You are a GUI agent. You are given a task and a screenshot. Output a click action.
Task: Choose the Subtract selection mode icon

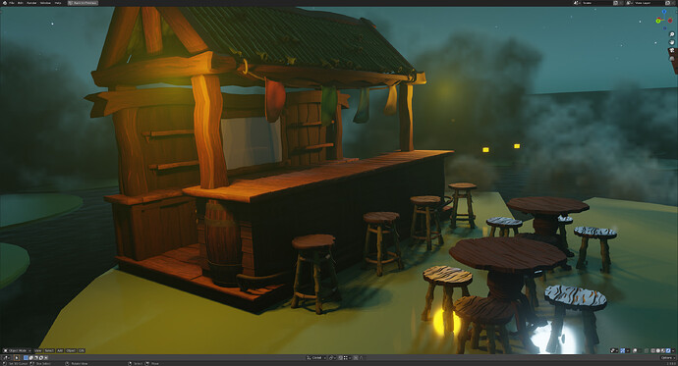click(36, 358)
